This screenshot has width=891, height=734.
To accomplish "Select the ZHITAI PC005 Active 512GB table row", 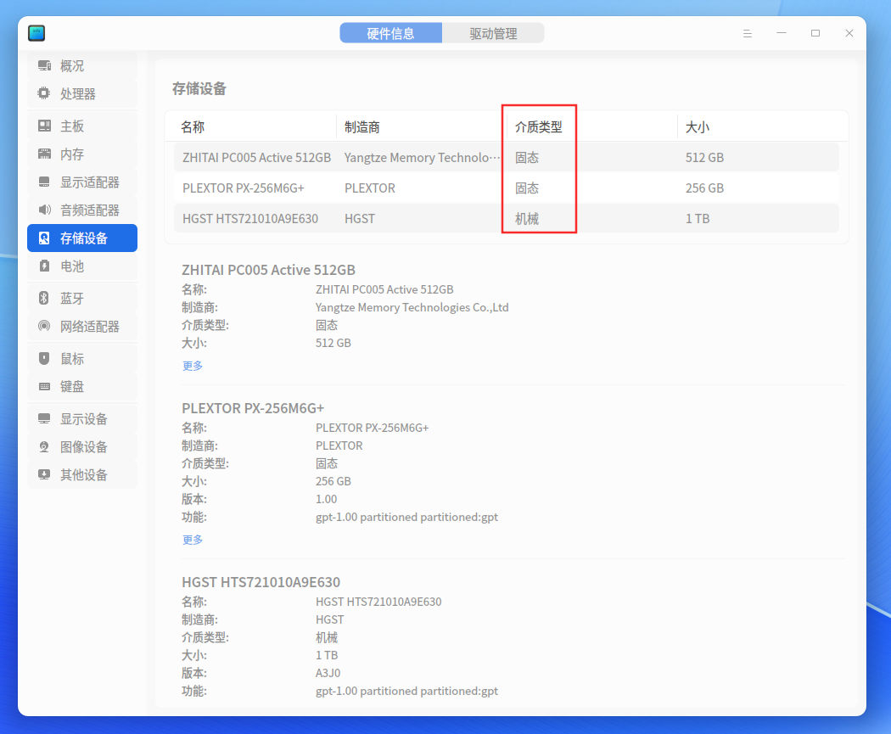I will click(507, 157).
